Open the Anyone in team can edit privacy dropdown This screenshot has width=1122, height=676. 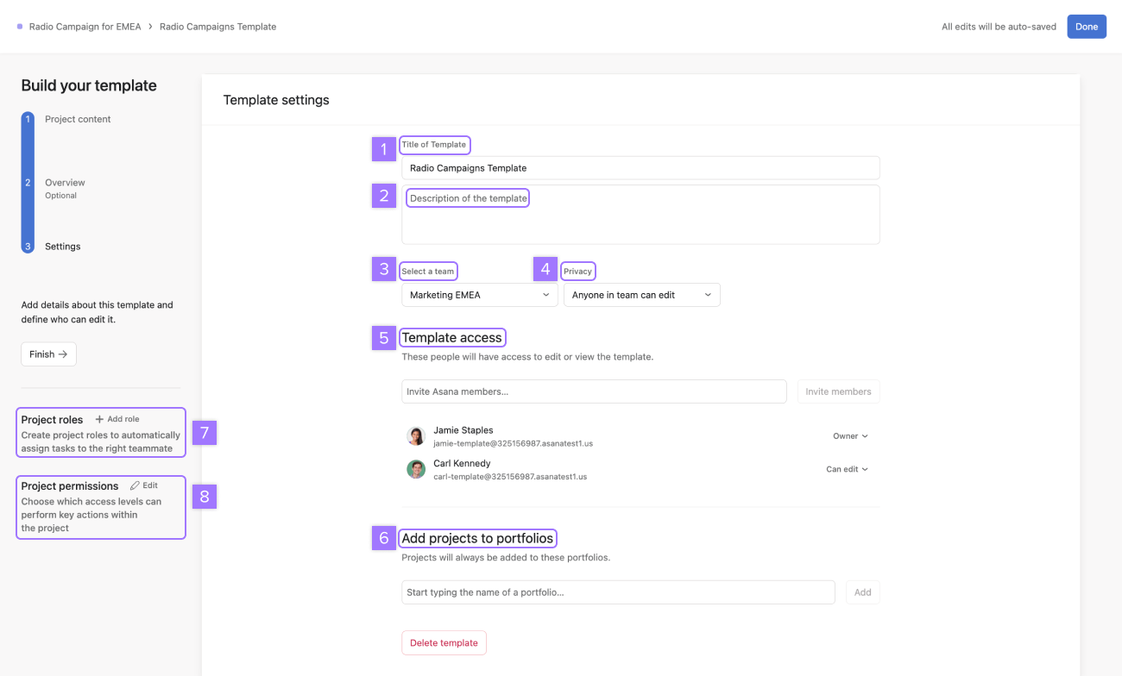tap(641, 294)
